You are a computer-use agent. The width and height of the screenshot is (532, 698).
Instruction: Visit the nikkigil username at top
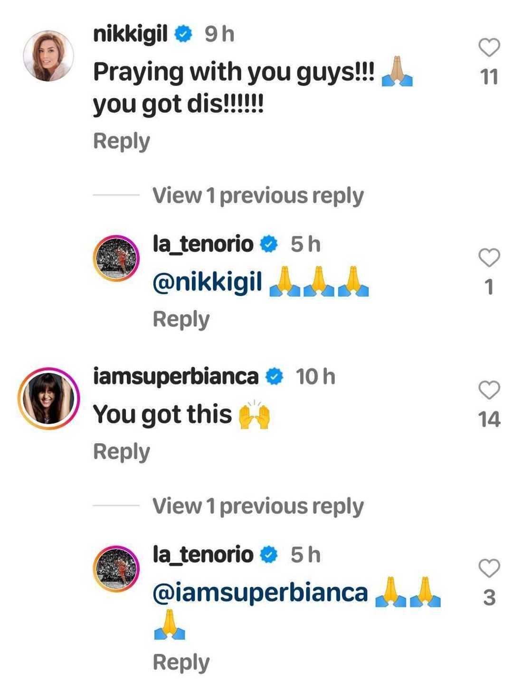[x=130, y=34]
